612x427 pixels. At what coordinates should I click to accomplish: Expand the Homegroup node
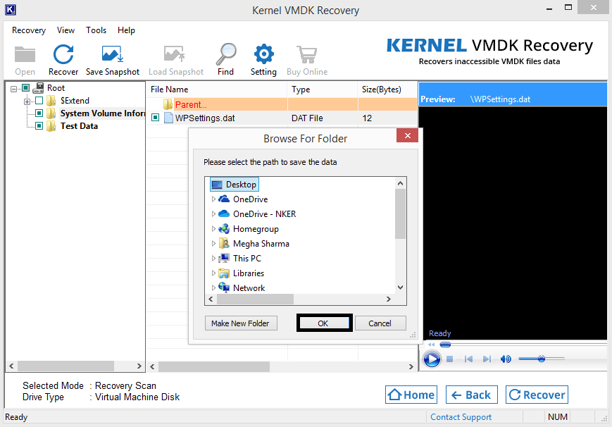coord(213,229)
